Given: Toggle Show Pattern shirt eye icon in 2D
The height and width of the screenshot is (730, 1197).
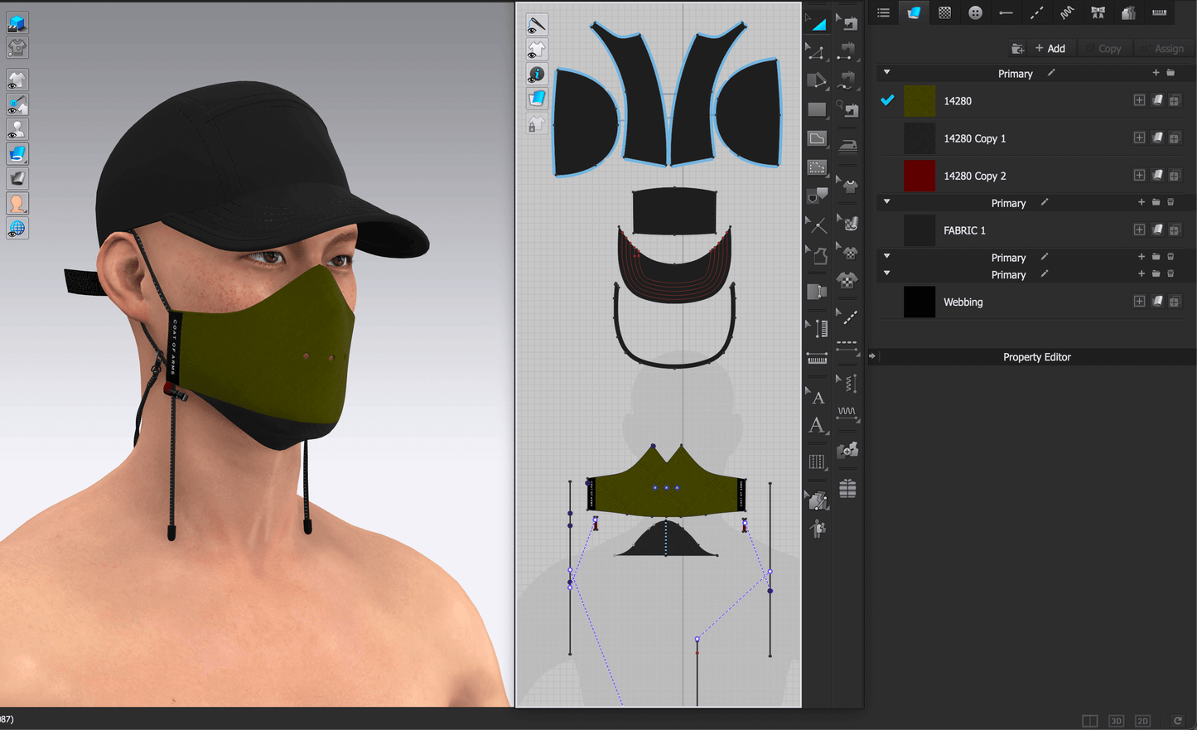Looking at the screenshot, I should [537, 51].
